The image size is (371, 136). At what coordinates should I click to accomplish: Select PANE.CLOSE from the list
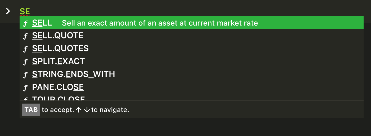(192, 87)
